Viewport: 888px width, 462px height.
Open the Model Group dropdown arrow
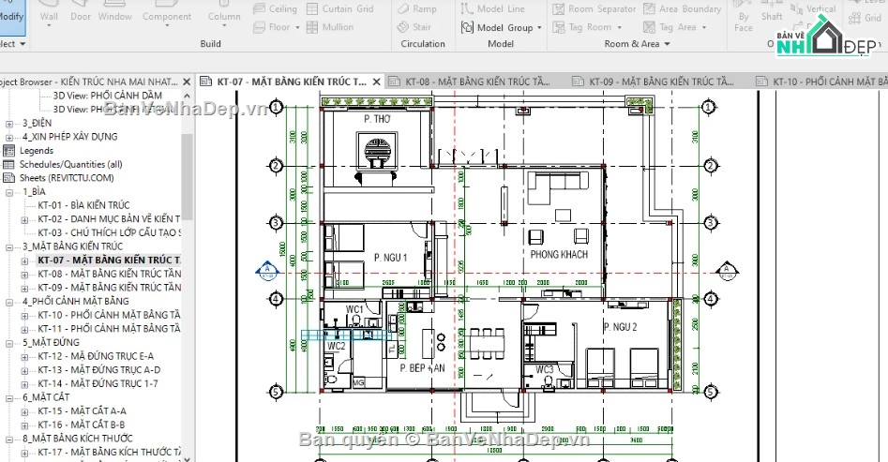539,27
